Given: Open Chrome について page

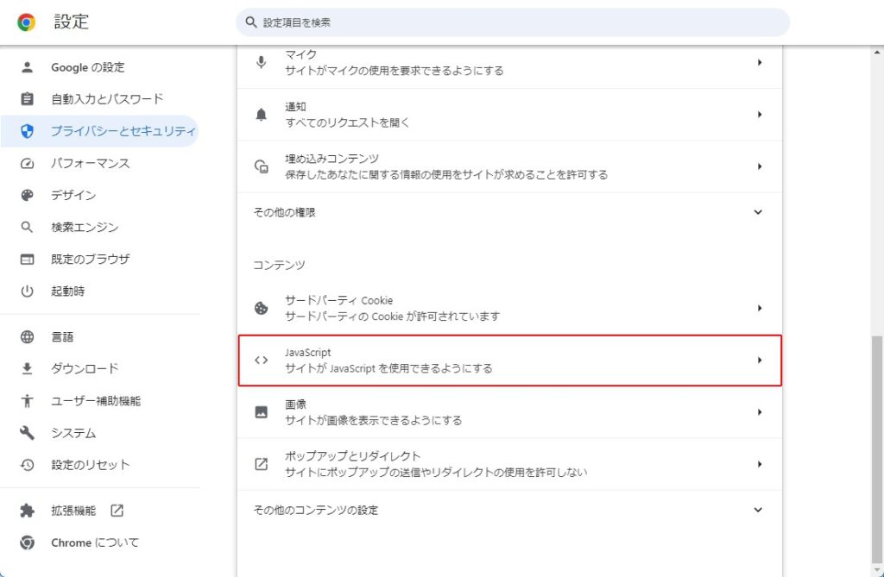Looking at the screenshot, I should pos(94,543).
